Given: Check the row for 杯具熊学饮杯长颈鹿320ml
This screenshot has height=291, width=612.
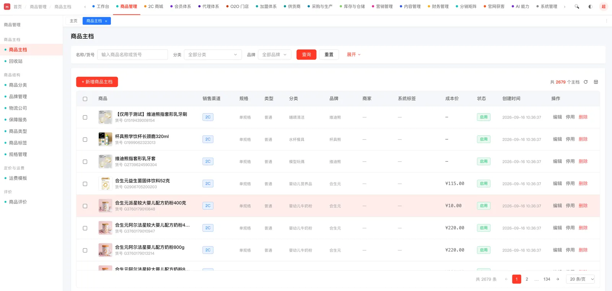Looking at the screenshot, I should click(85, 140).
